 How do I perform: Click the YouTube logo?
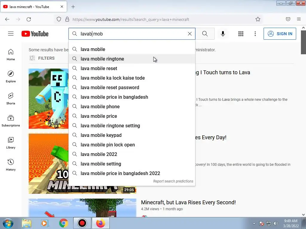(x=35, y=34)
